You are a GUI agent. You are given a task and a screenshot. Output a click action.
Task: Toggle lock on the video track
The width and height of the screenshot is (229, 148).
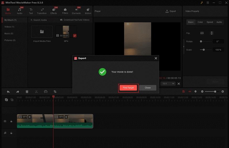click(11, 121)
